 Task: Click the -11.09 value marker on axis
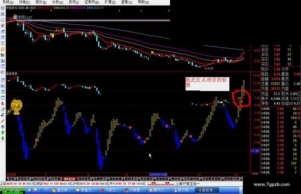255,151
